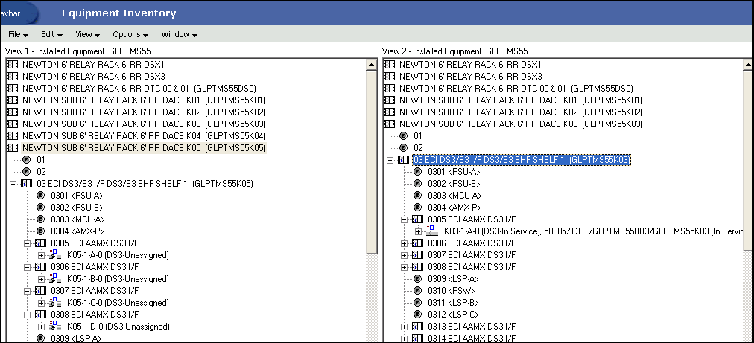Expand K05-1-B-0 DS3-Unassigned port

[x=42, y=280]
